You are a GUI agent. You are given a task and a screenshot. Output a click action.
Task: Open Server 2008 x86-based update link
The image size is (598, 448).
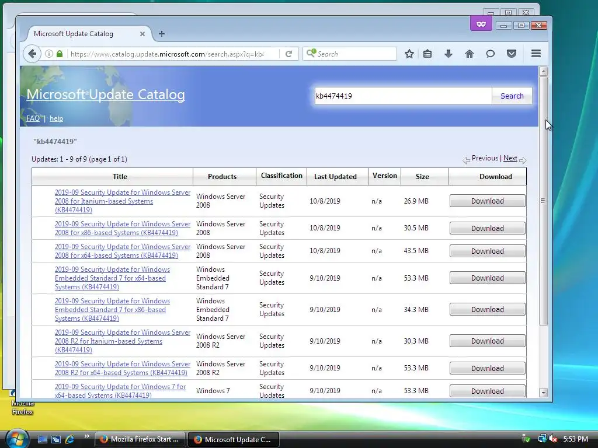pos(123,228)
